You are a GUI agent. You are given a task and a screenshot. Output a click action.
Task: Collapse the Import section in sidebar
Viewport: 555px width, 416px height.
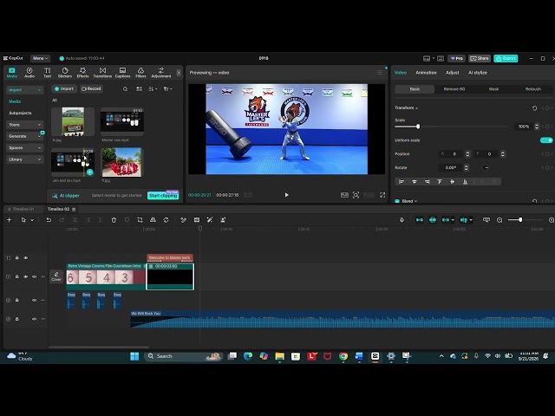[x=25, y=90]
